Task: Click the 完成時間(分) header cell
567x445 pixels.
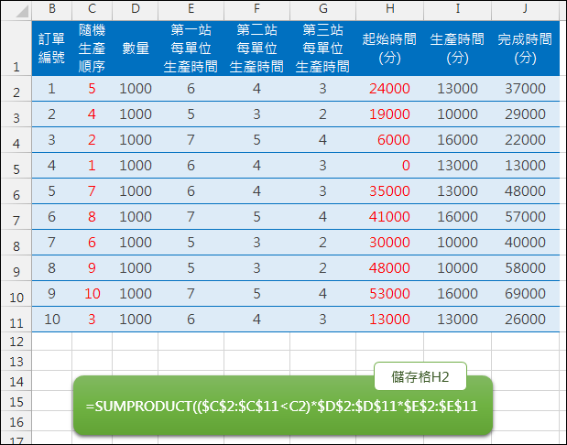Action: (525, 49)
